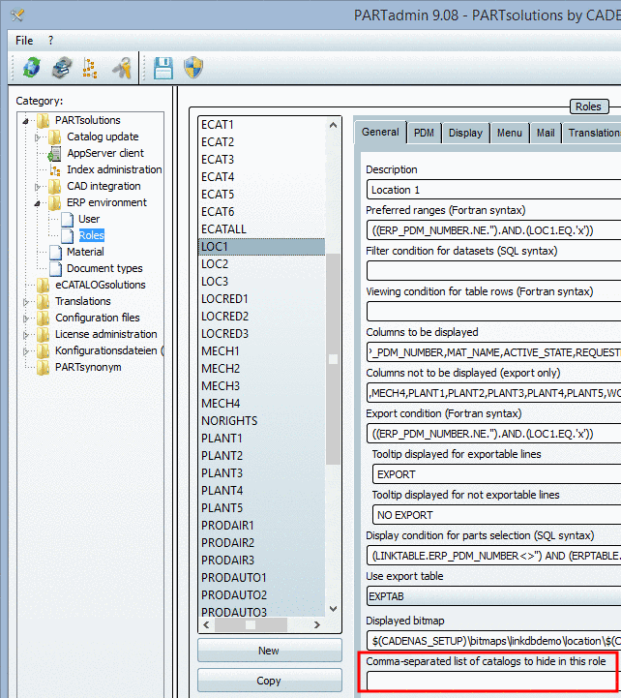Image resolution: width=621 pixels, height=698 pixels.
Task: Open the File menu
Action: tap(24, 41)
